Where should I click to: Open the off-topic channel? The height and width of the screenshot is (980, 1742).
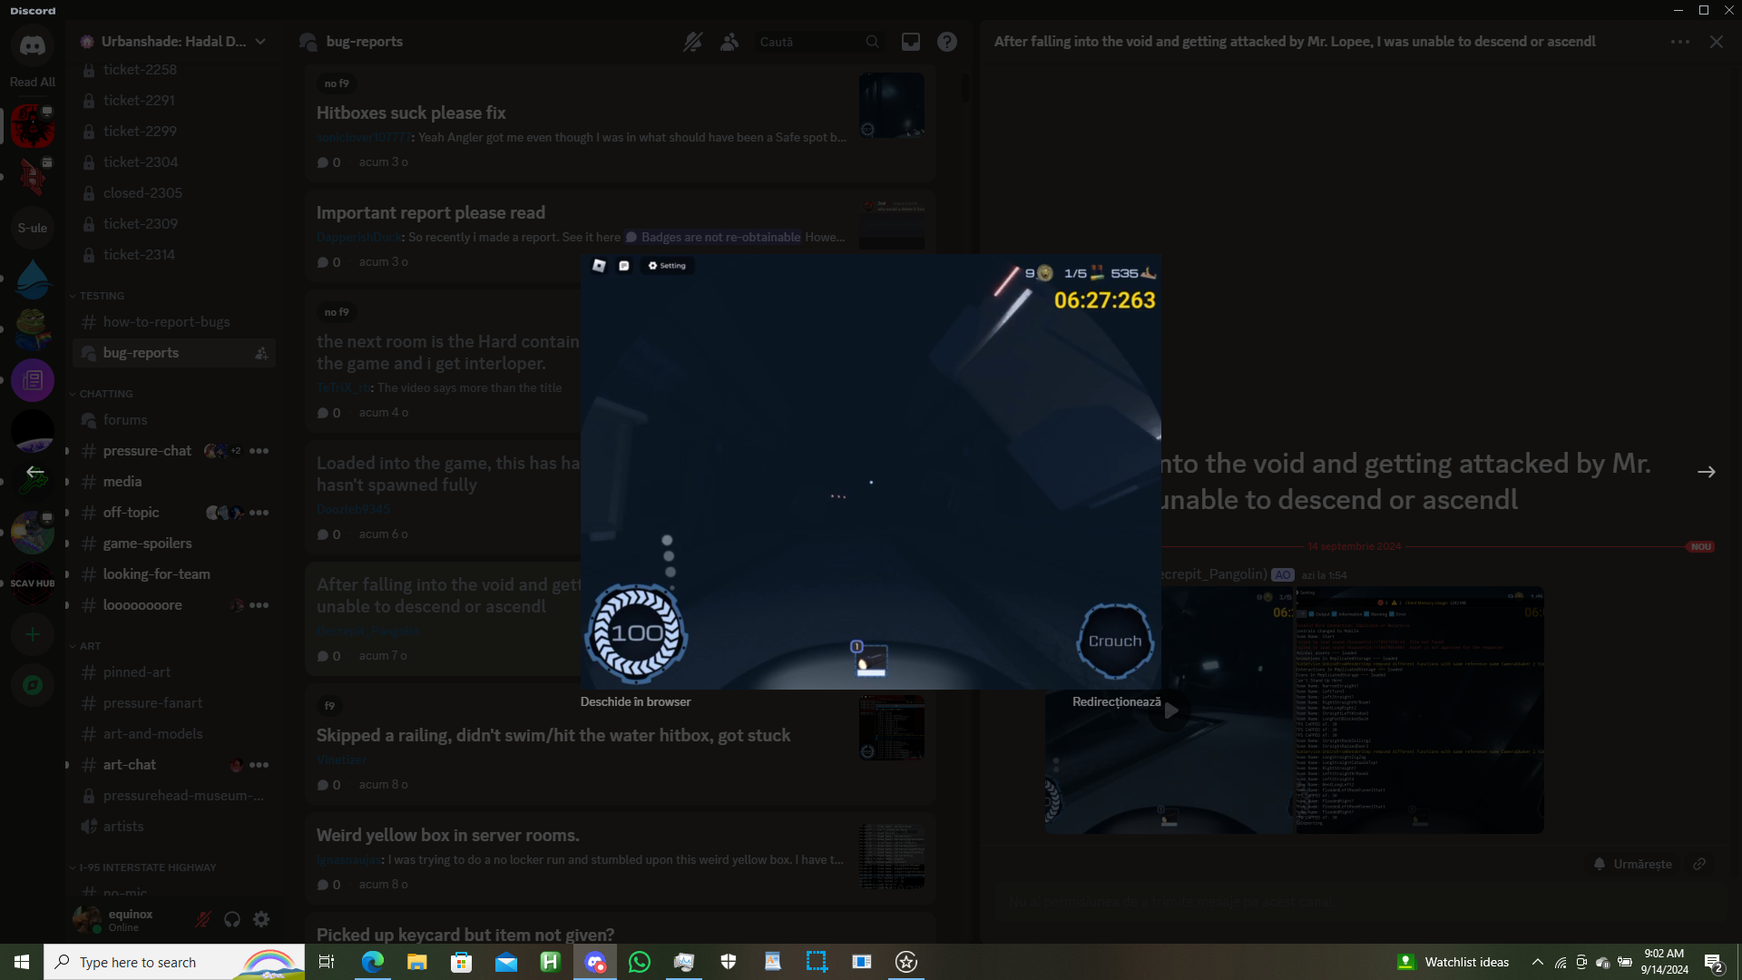pyautogui.click(x=131, y=513)
